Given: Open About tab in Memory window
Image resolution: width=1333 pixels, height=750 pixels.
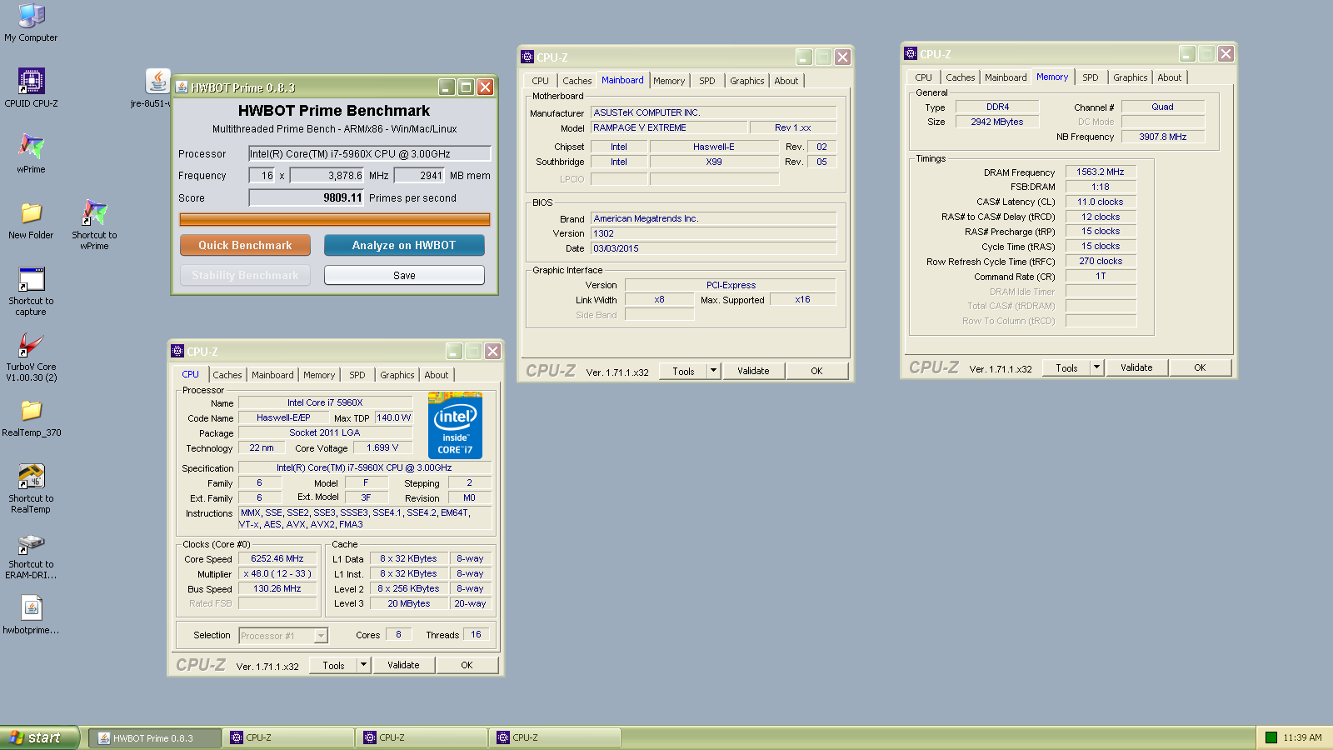Looking at the screenshot, I should [x=1170, y=77].
